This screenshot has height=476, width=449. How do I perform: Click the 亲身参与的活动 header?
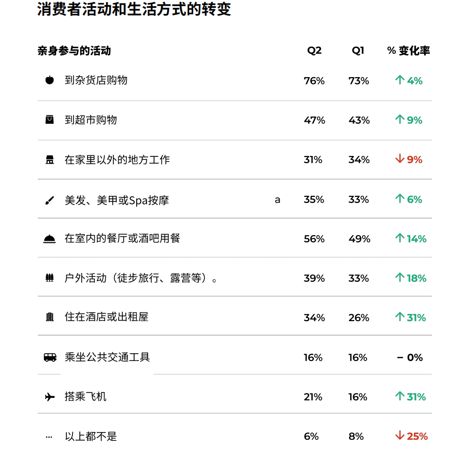(75, 51)
